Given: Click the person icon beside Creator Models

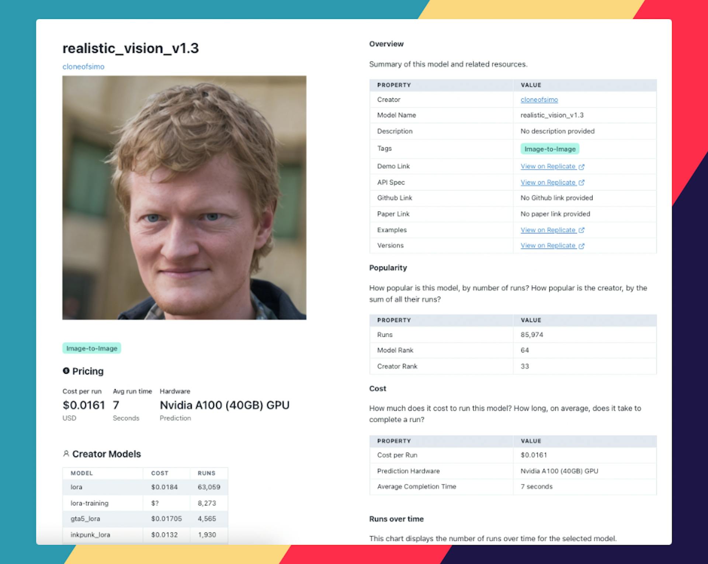Looking at the screenshot, I should pos(66,453).
